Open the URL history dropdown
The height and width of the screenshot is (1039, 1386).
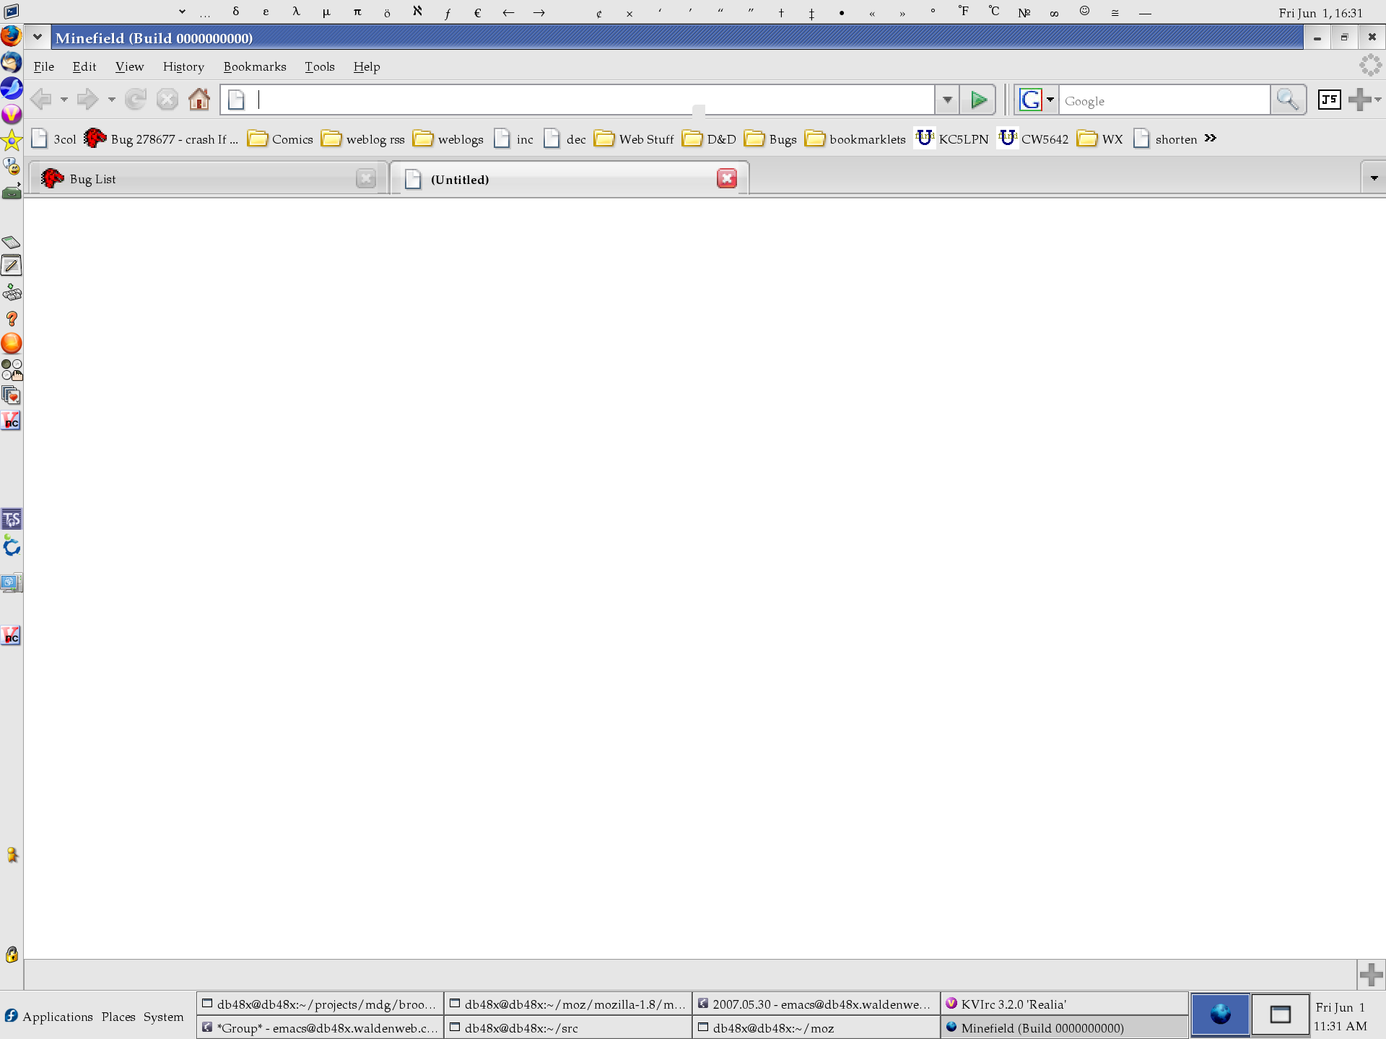point(947,100)
